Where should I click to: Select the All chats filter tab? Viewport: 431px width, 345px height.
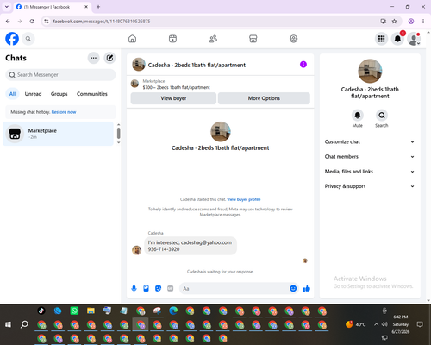pyautogui.click(x=12, y=94)
